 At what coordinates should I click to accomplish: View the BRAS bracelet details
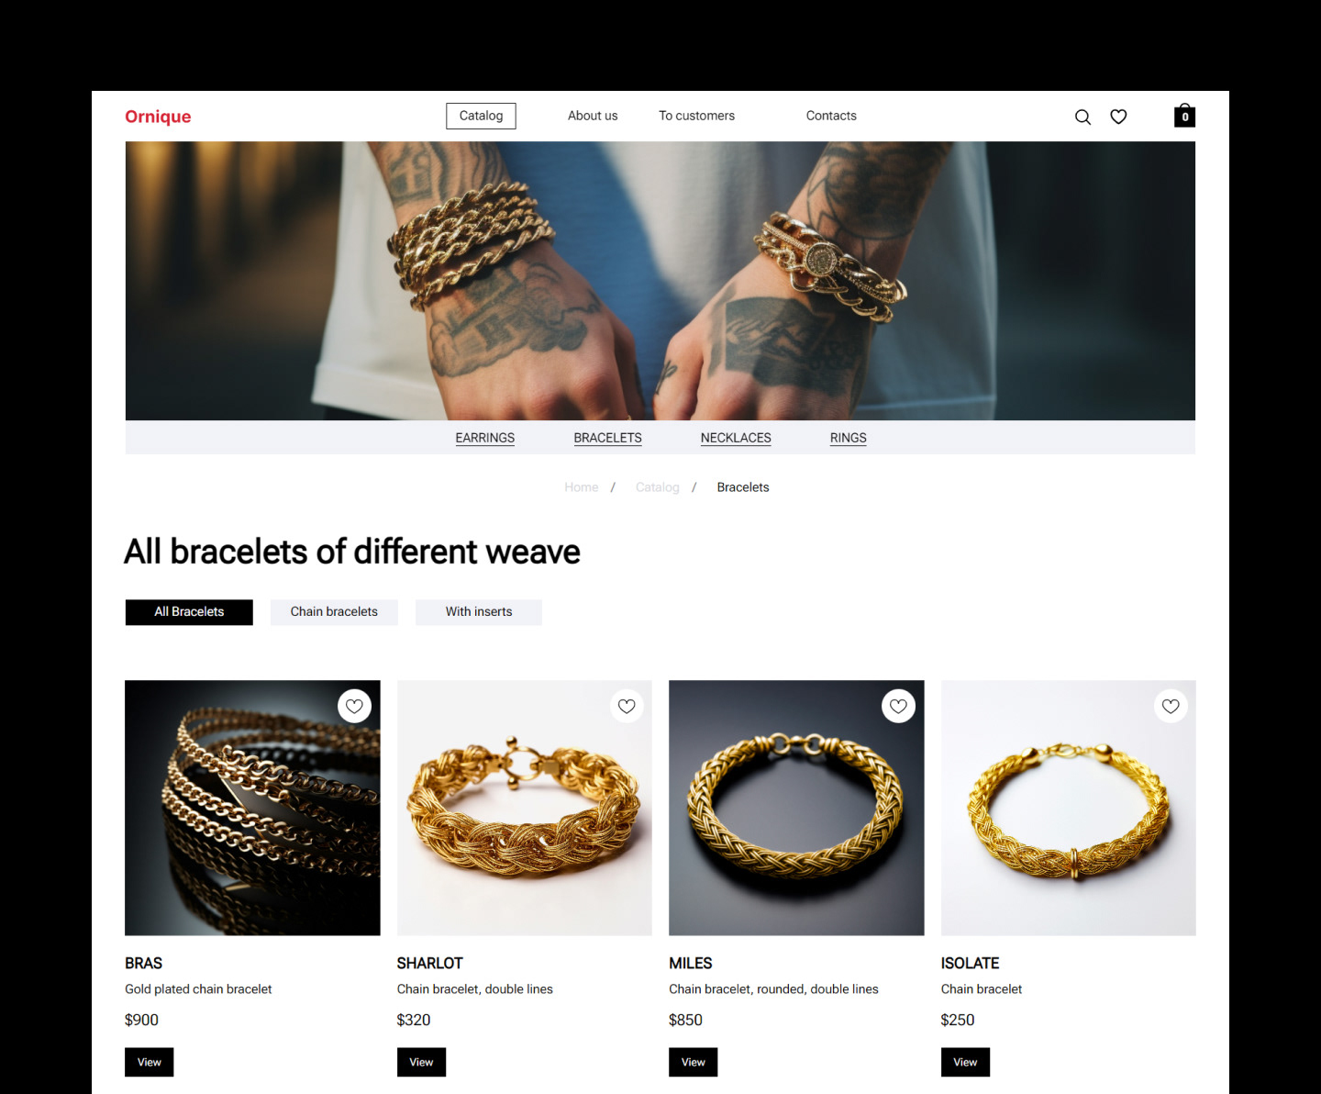150,1062
